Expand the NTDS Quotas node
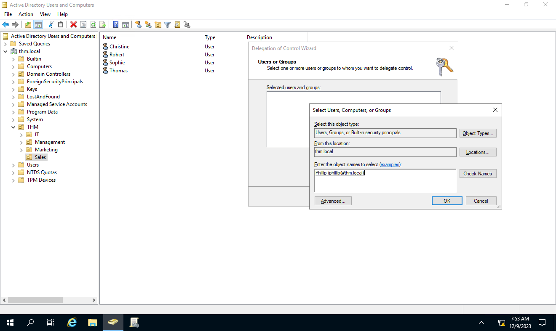This screenshot has height=331, width=556. pos(13,172)
